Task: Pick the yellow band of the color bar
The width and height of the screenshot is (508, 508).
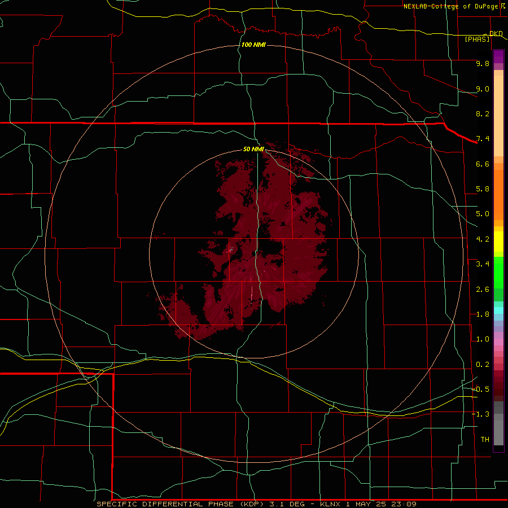Action: [498, 242]
